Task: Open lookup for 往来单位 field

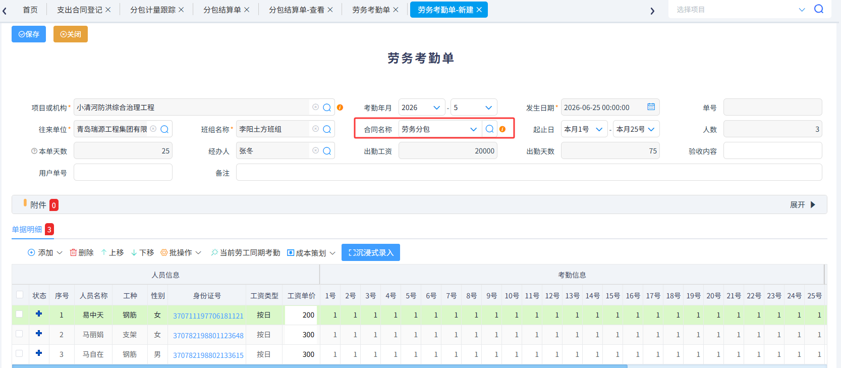Action: click(164, 129)
